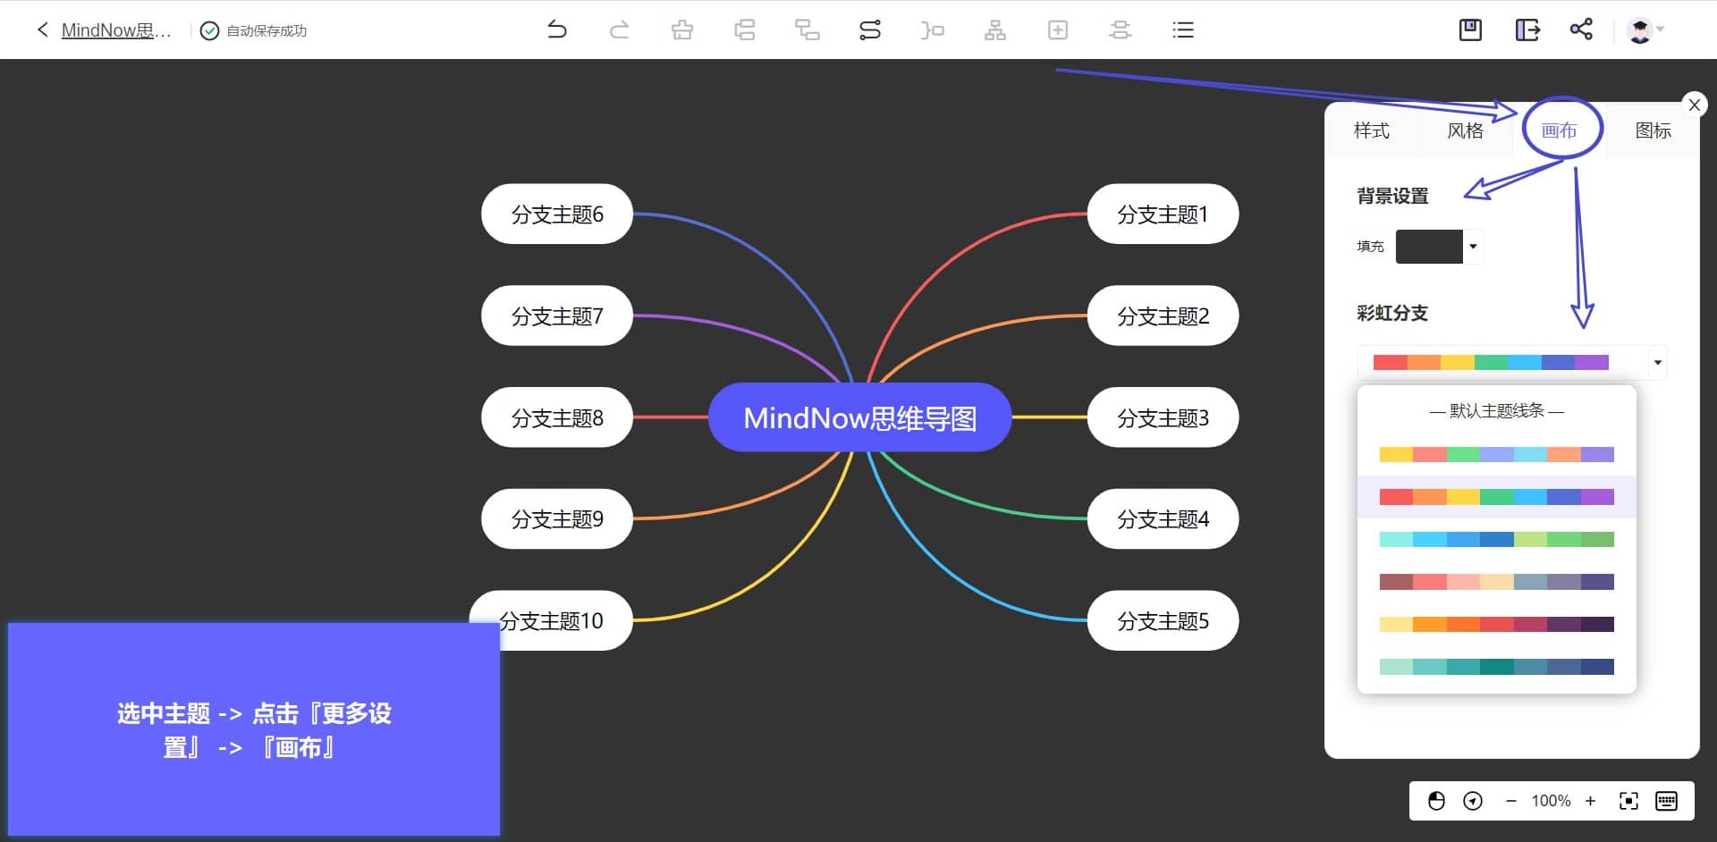Screen dimensions: 1717x842
Task: Click the 自动保存成功 status checkmark icon
Action: (209, 31)
